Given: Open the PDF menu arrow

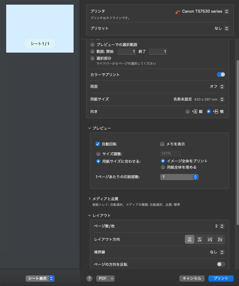Looking at the screenshot, I should pyautogui.click(x=112, y=279).
